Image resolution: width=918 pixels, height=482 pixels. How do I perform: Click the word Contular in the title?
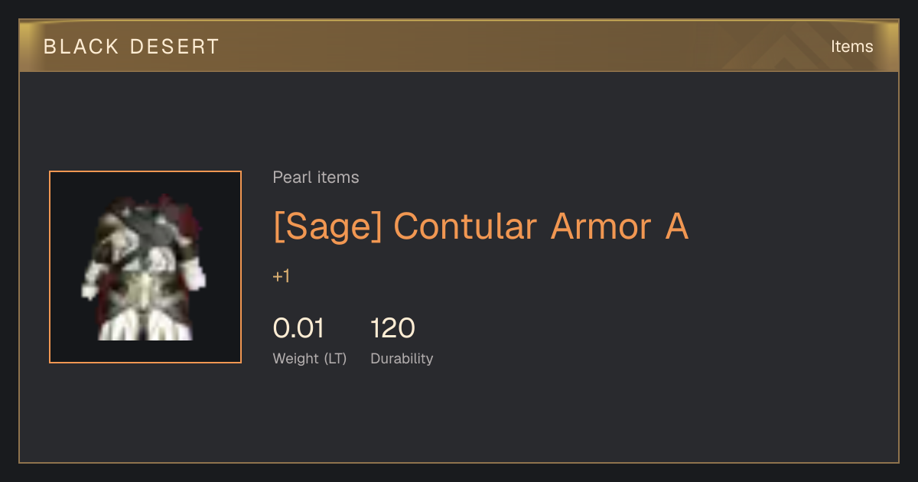point(465,226)
